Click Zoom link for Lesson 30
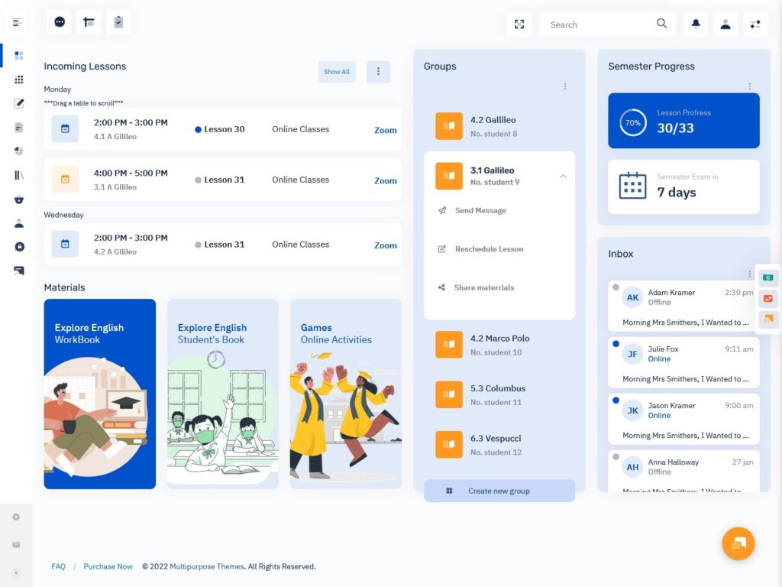This screenshot has width=782, height=587. [x=386, y=130]
